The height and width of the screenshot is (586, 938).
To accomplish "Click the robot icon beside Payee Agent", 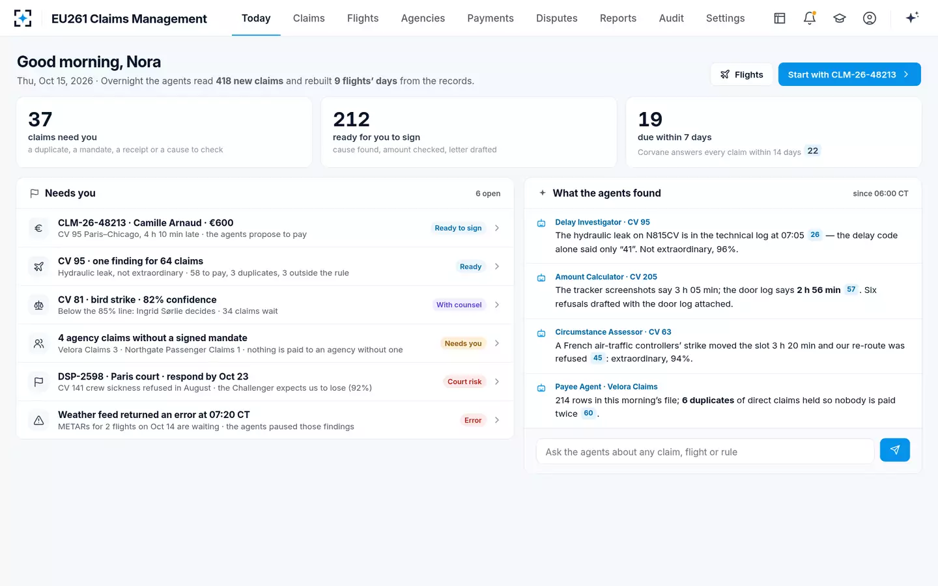I will tap(541, 388).
